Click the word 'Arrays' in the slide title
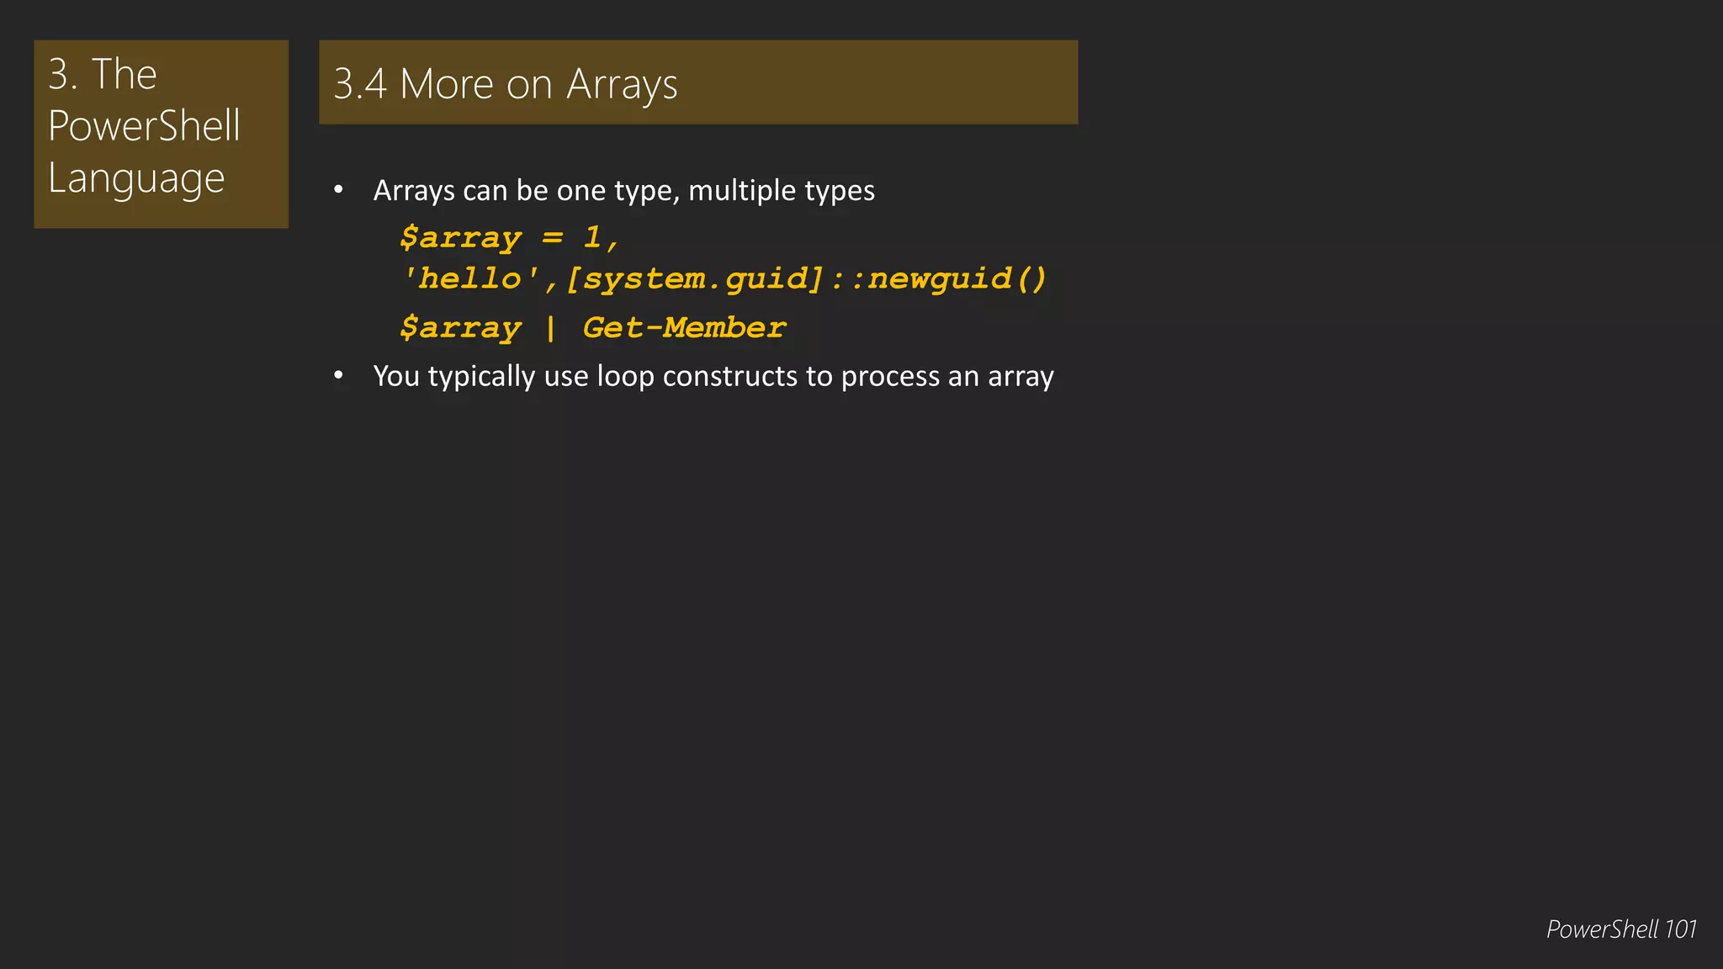 pyautogui.click(x=622, y=85)
